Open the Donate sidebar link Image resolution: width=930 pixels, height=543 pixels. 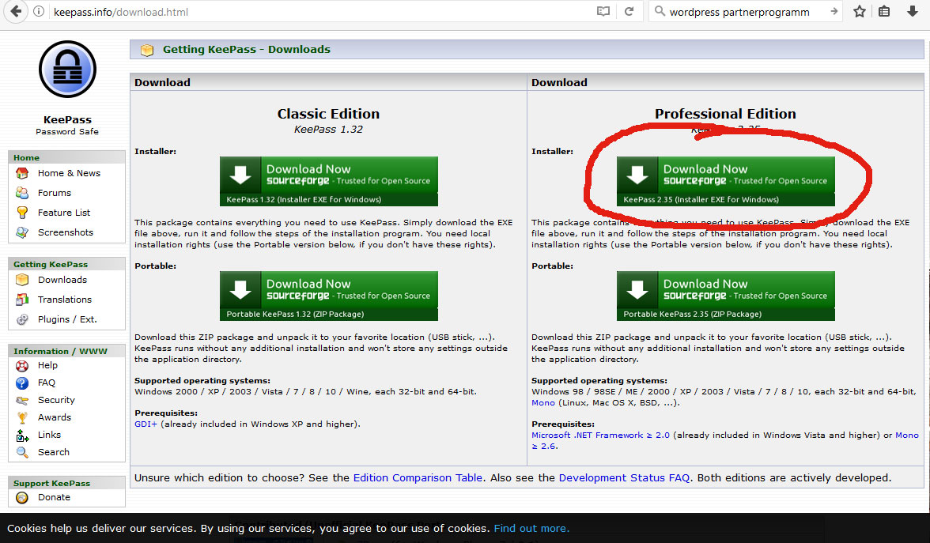tap(54, 497)
